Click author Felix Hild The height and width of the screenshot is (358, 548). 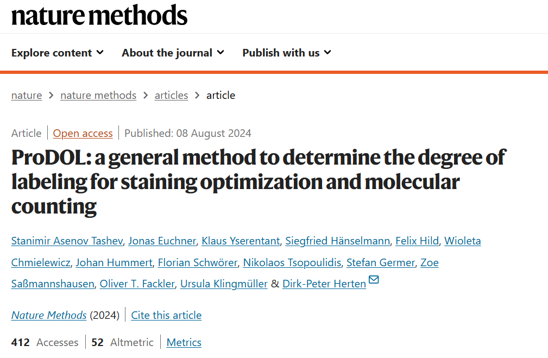point(417,241)
